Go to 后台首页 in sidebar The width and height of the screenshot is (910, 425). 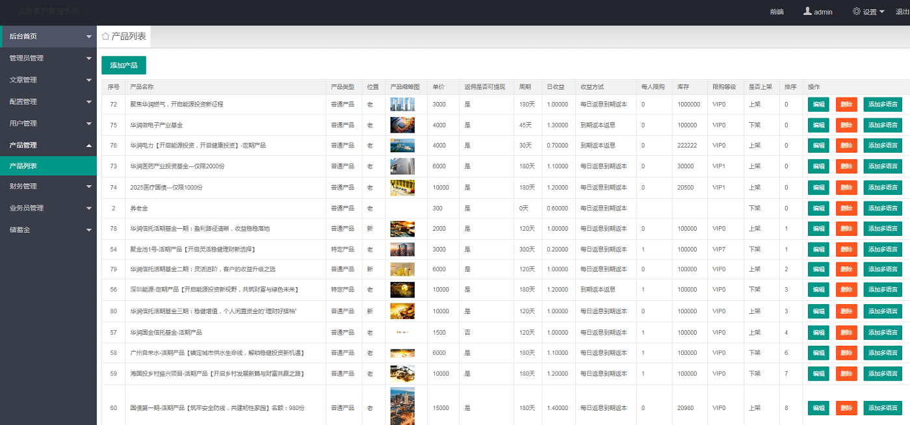(23, 36)
